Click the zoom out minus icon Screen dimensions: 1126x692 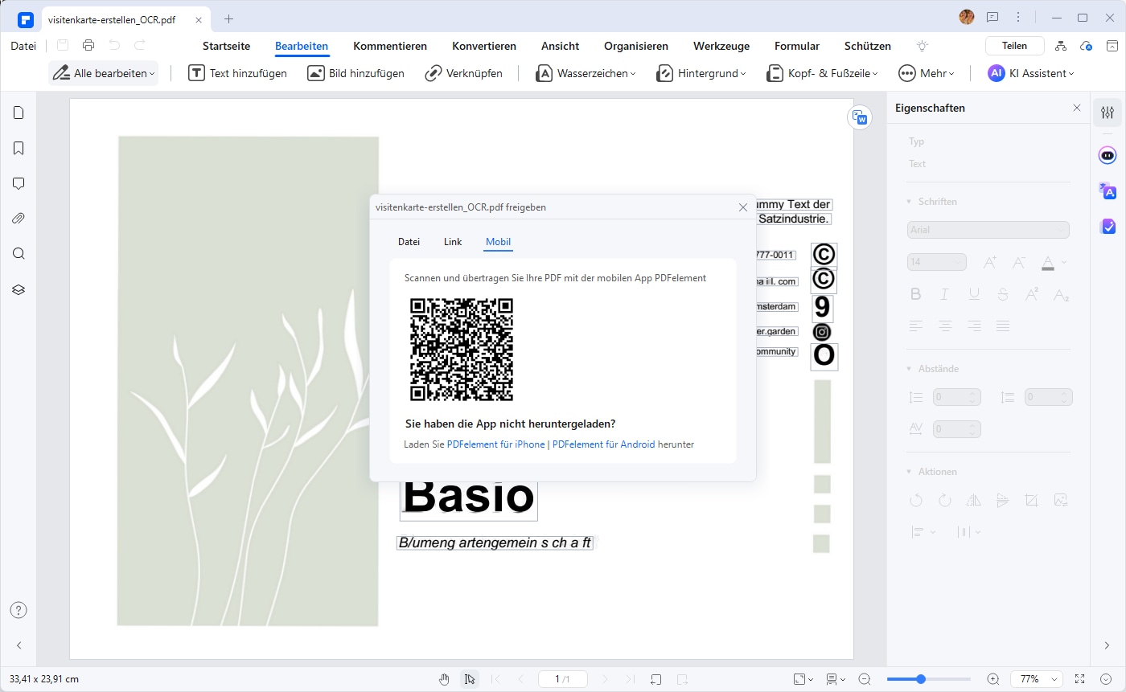click(865, 679)
